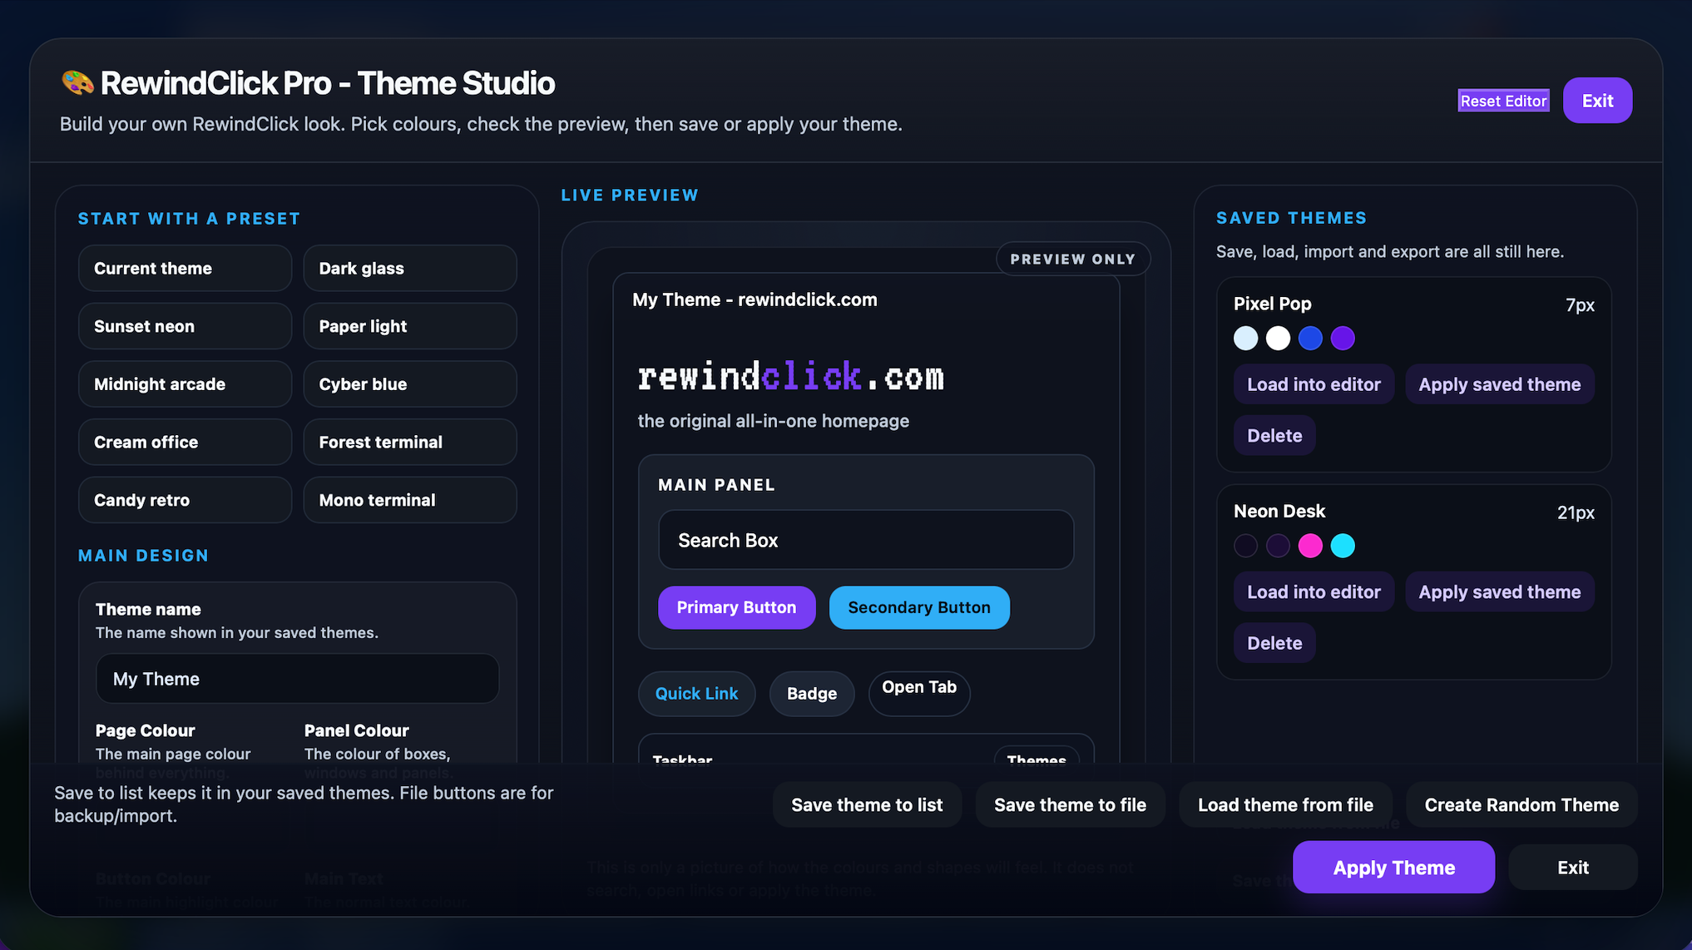The height and width of the screenshot is (950, 1692).
Task: Click the preview Primary Button
Action: (736, 607)
